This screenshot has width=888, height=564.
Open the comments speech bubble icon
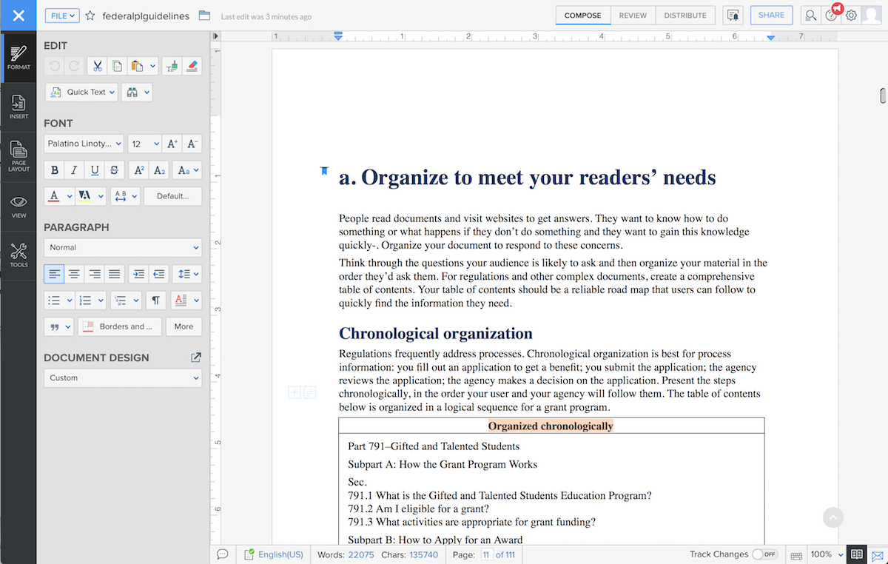tap(222, 554)
